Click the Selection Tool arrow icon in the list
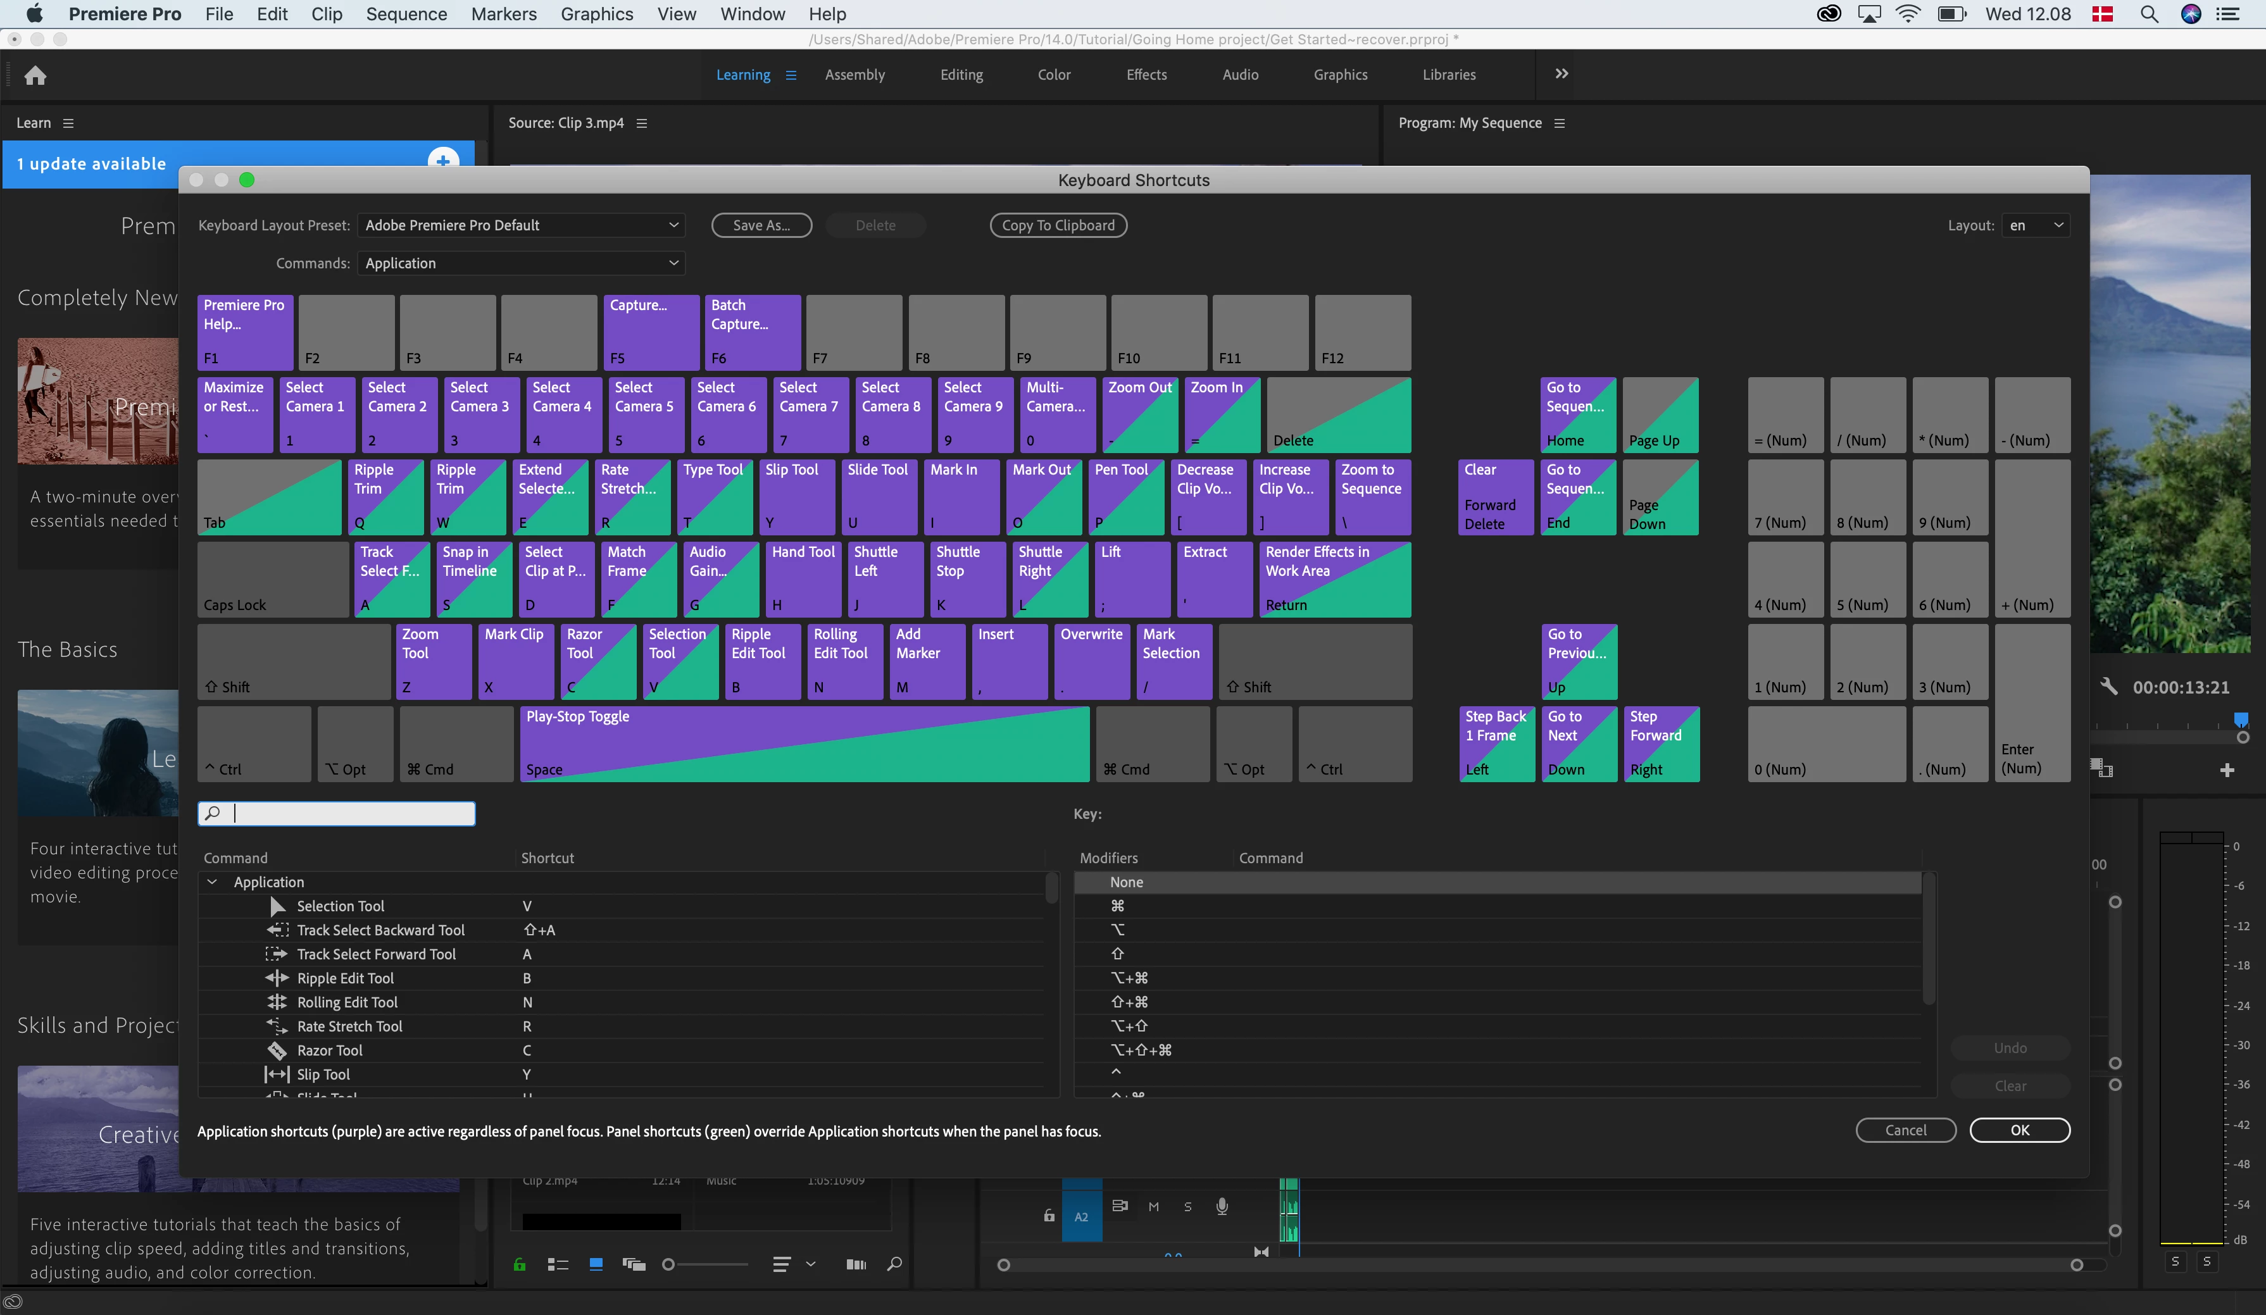2266x1315 pixels. click(x=277, y=906)
